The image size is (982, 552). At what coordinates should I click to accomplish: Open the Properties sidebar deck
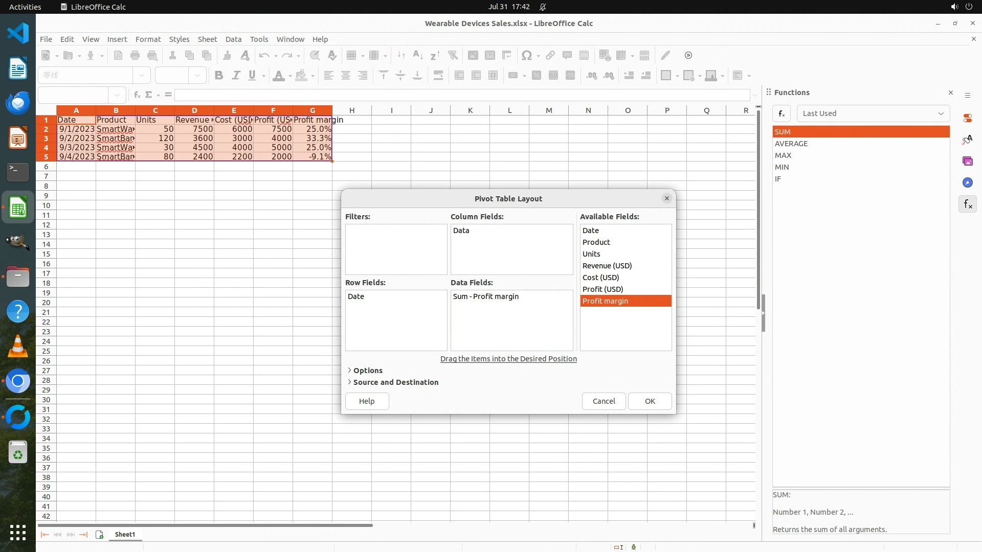967,118
